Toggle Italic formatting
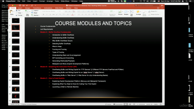Image resolution: width=194 pixels, height=109 pixels. (x=47, y=15)
